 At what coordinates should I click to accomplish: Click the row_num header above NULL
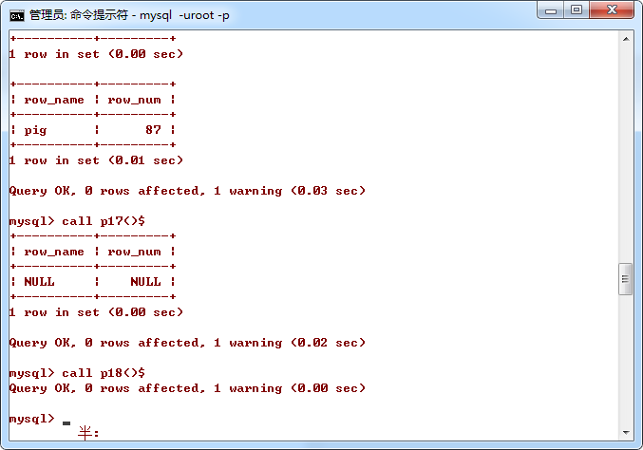tap(134, 252)
